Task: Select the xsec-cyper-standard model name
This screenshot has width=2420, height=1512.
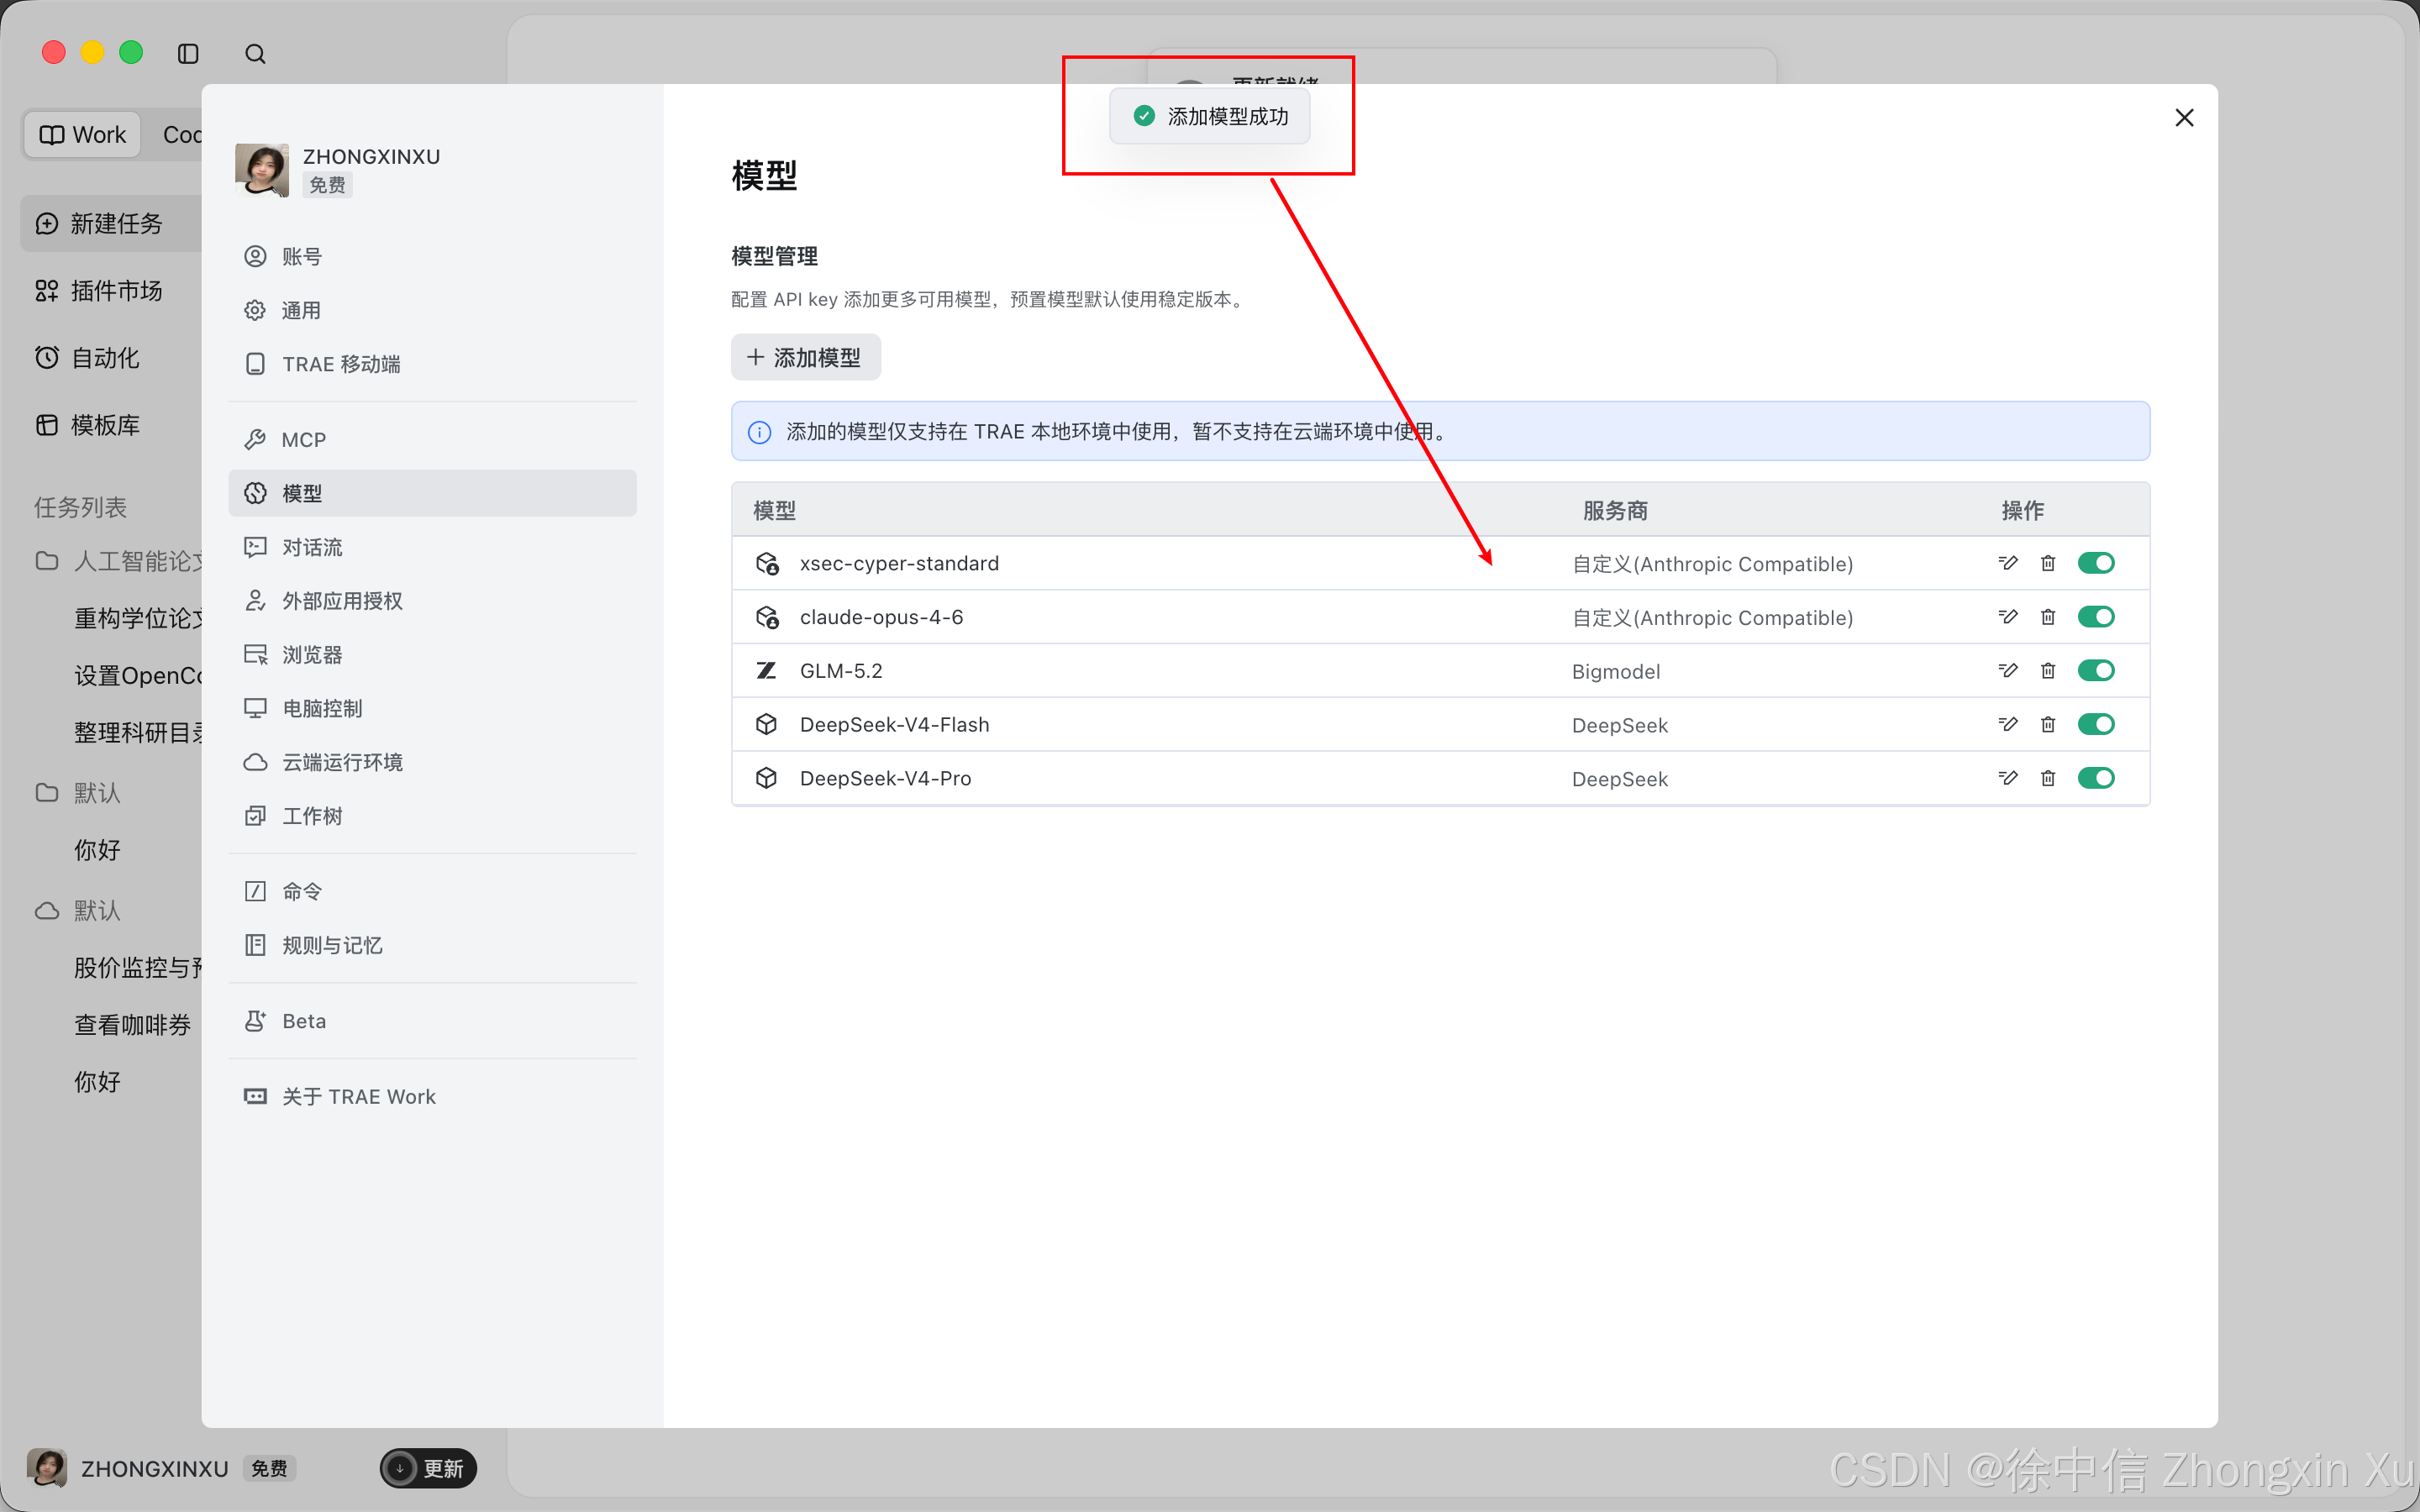Action: coord(899,563)
